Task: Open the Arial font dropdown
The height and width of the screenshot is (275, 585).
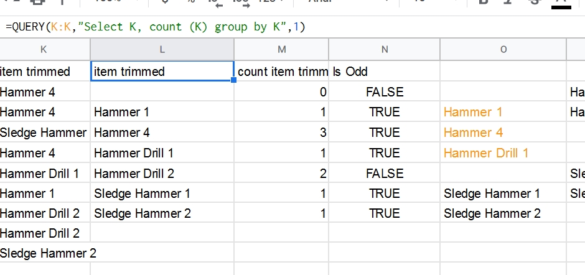Action: 342,2
